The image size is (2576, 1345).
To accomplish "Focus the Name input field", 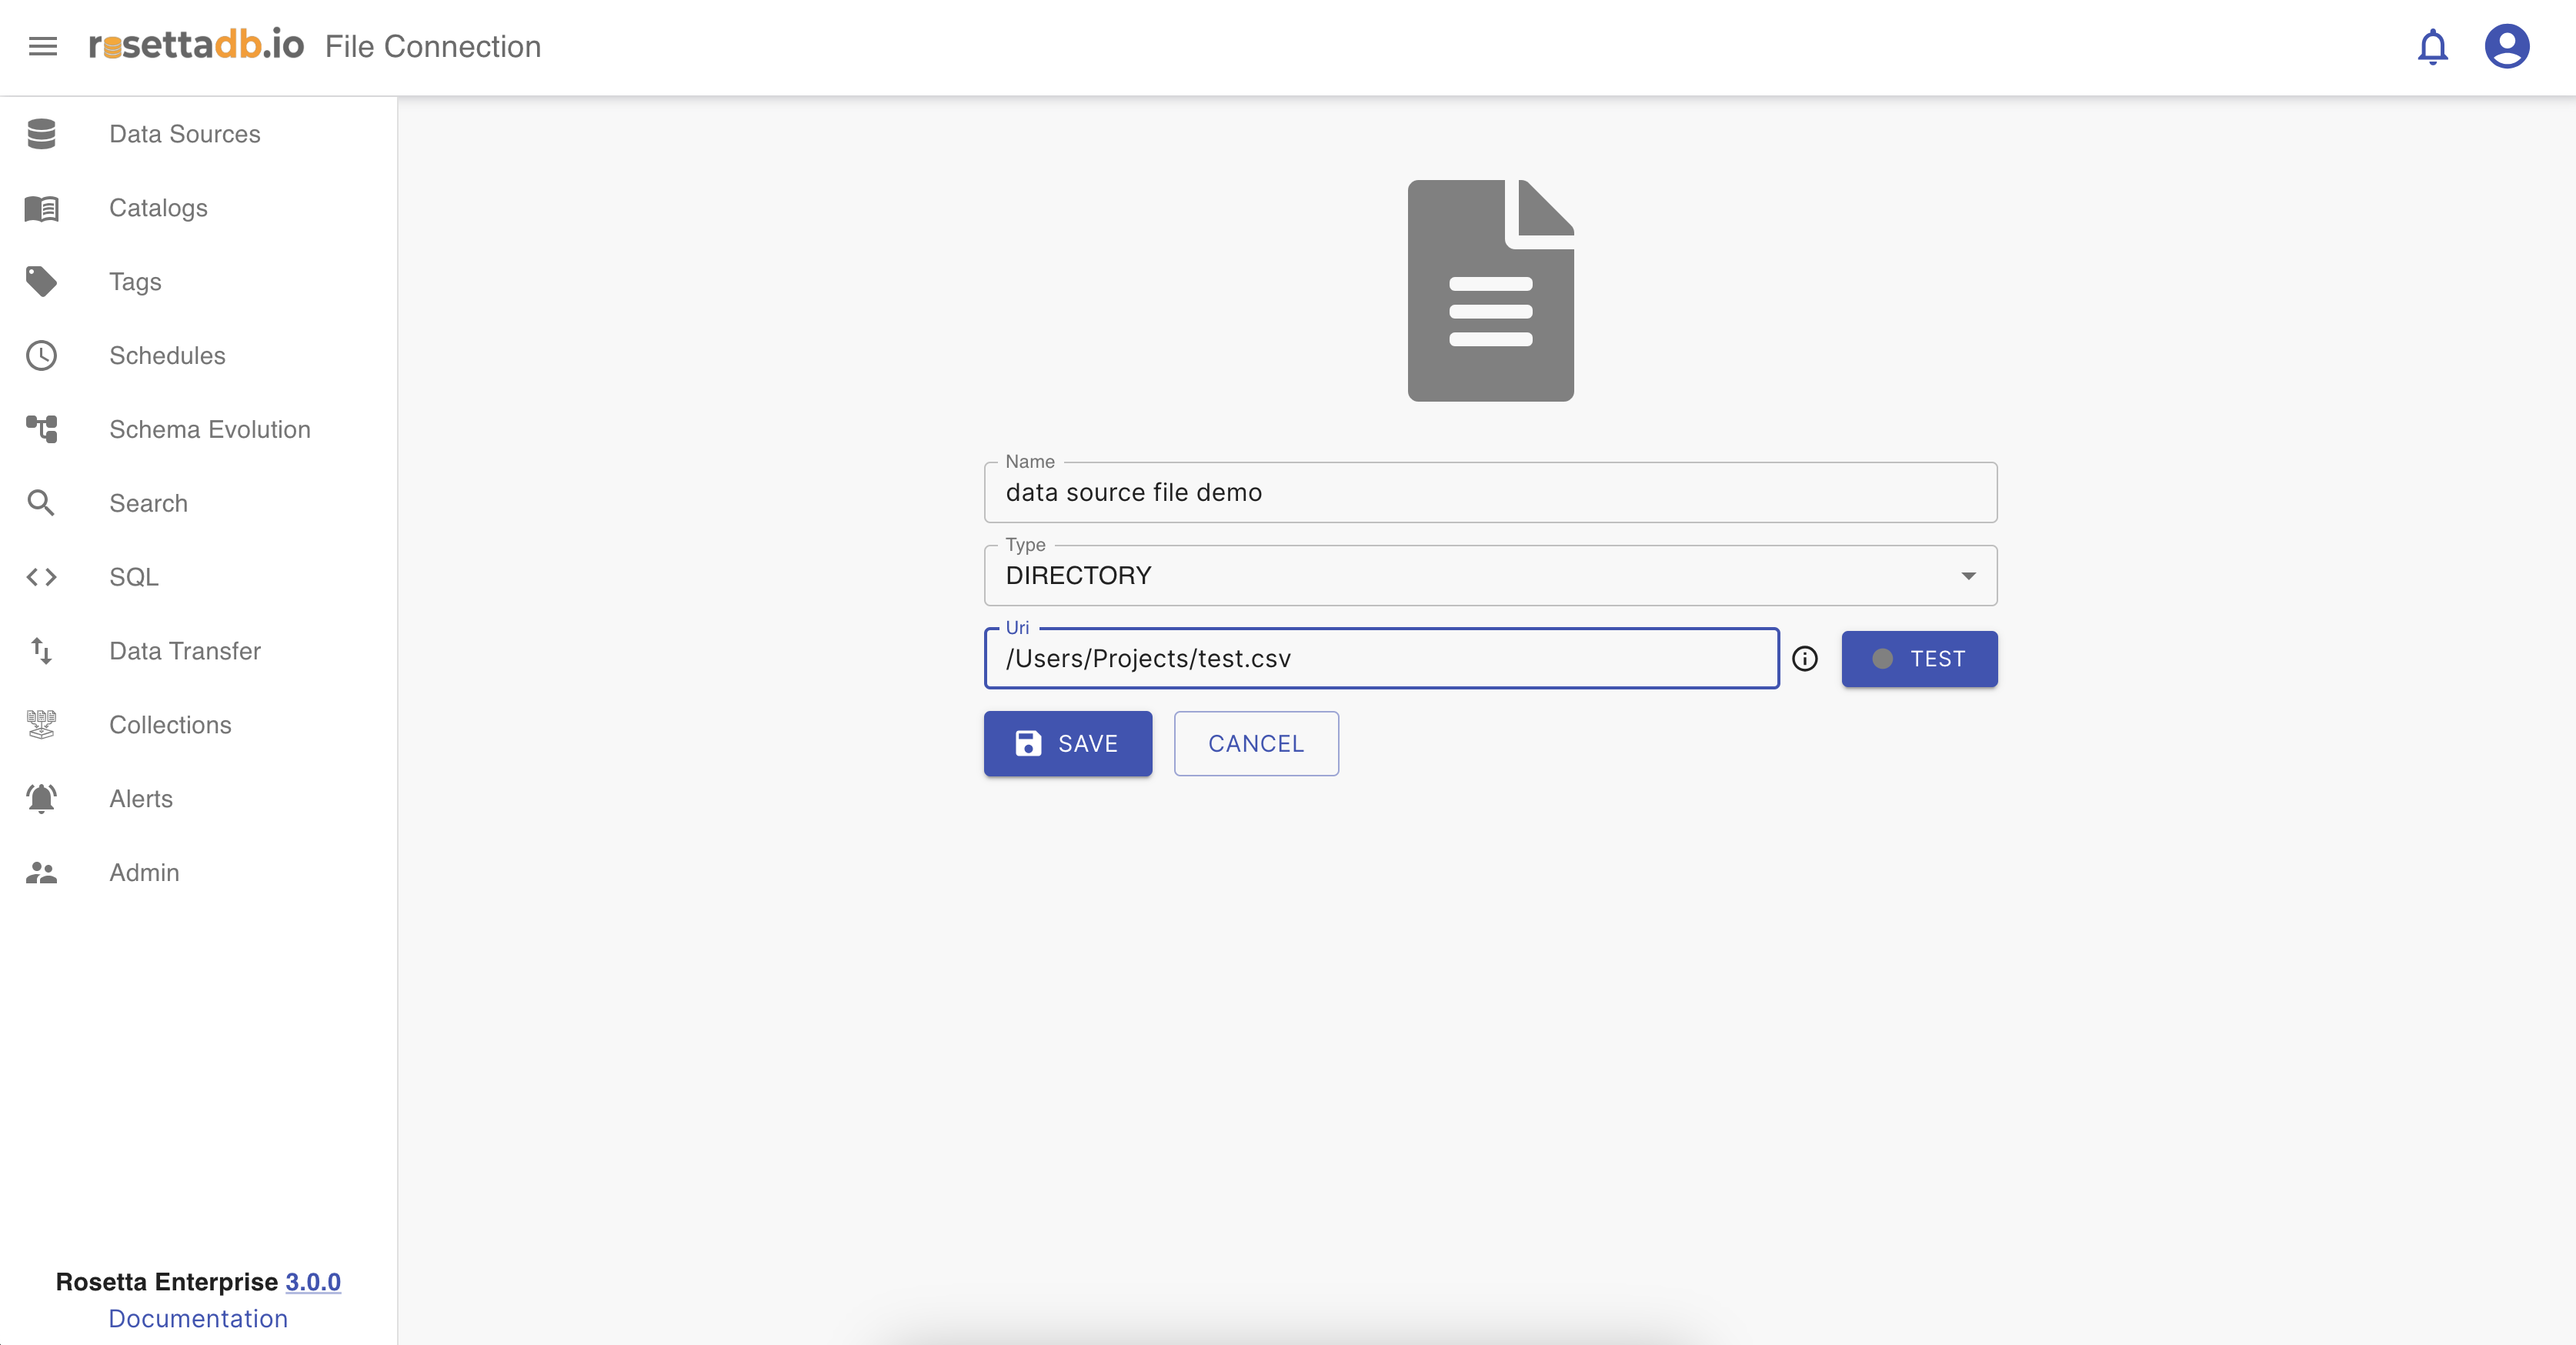I will point(1490,493).
